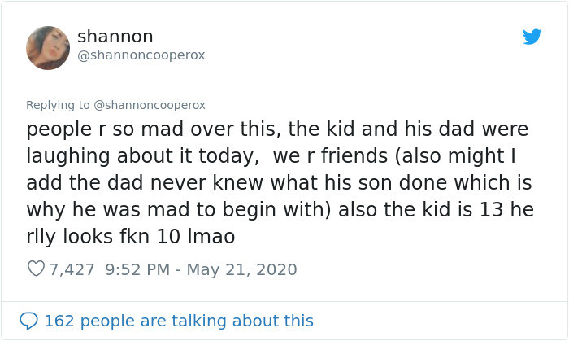This screenshot has width=569, height=341.
Task: Click the tweet line starting "people r so mad"
Action: click(x=276, y=129)
